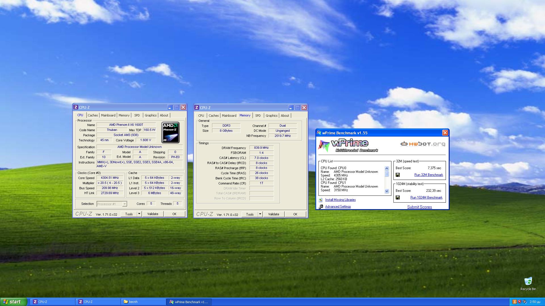
Task: Open the Caches tab in left CPU-Z
Action: (93, 115)
